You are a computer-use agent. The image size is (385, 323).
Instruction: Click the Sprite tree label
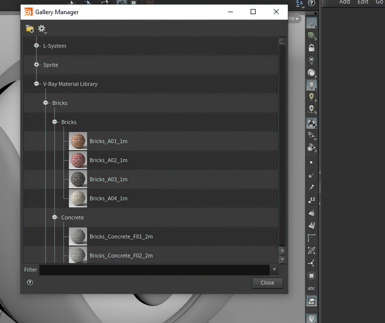coord(50,65)
